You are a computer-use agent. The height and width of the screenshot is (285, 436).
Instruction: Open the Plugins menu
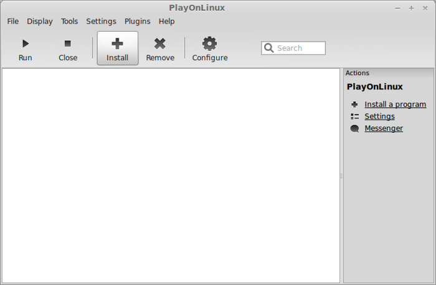click(x=138, y=21)
